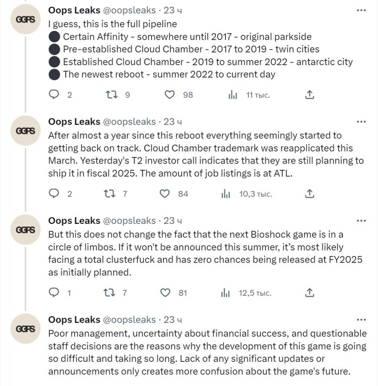Share the Cloud Chamber trademark tweet
The height and width of the screenshot is (386, 378).
point(310,193)
